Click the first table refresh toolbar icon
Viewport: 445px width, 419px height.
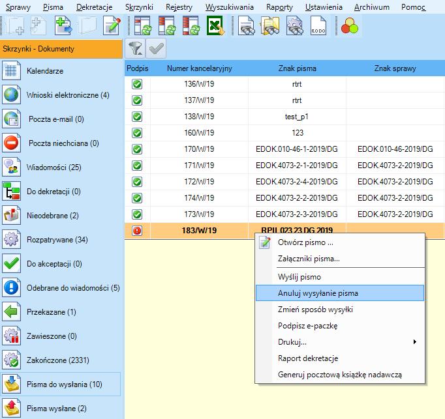coord(143,26)
